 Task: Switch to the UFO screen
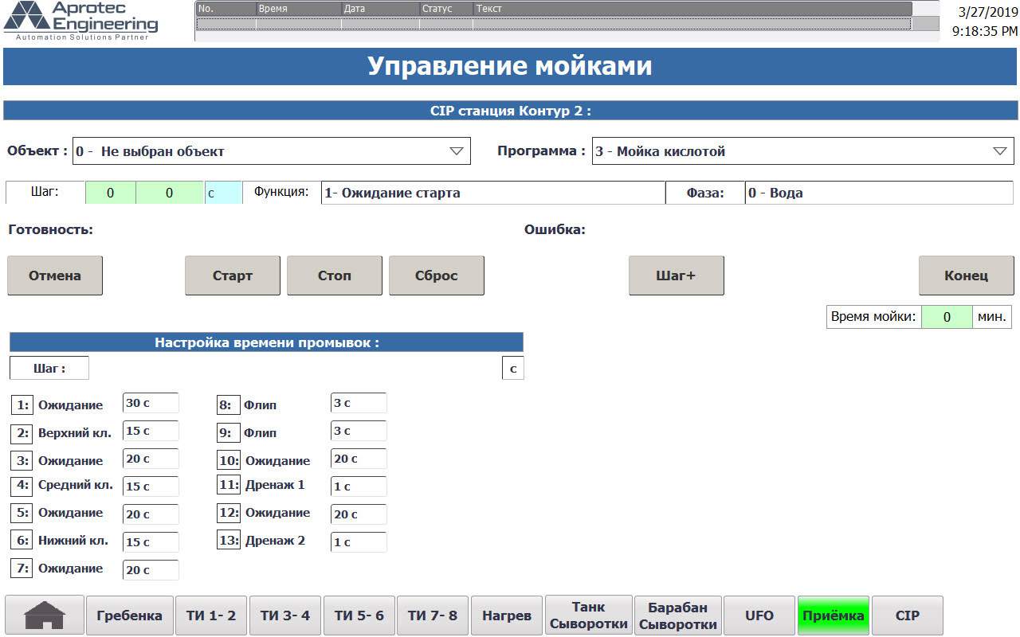[x=759, y=615]
